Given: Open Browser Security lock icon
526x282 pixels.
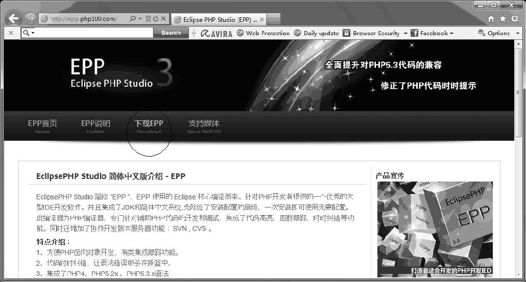Looking at the screenshot, I should tap(347, 33).
